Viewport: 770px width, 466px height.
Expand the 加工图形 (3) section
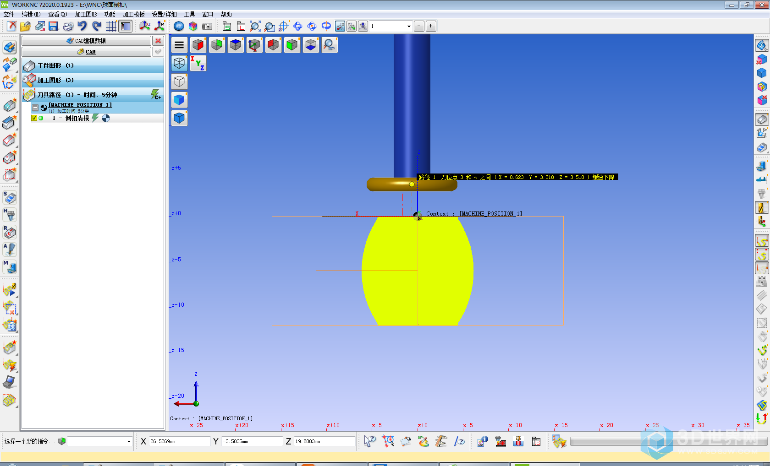point(93,80)
